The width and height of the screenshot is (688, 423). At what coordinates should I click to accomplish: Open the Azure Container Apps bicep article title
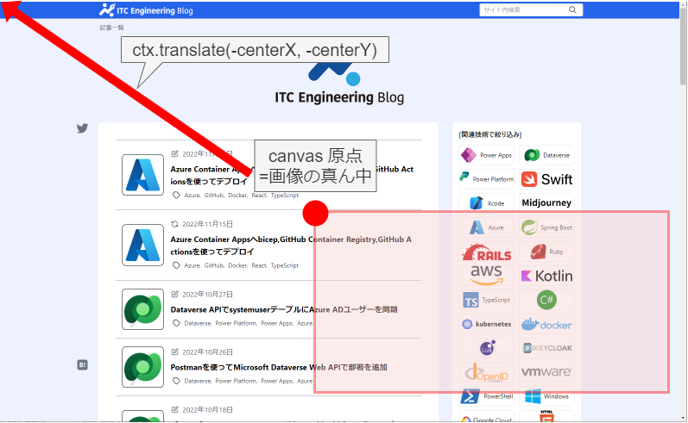coord(291,246)
